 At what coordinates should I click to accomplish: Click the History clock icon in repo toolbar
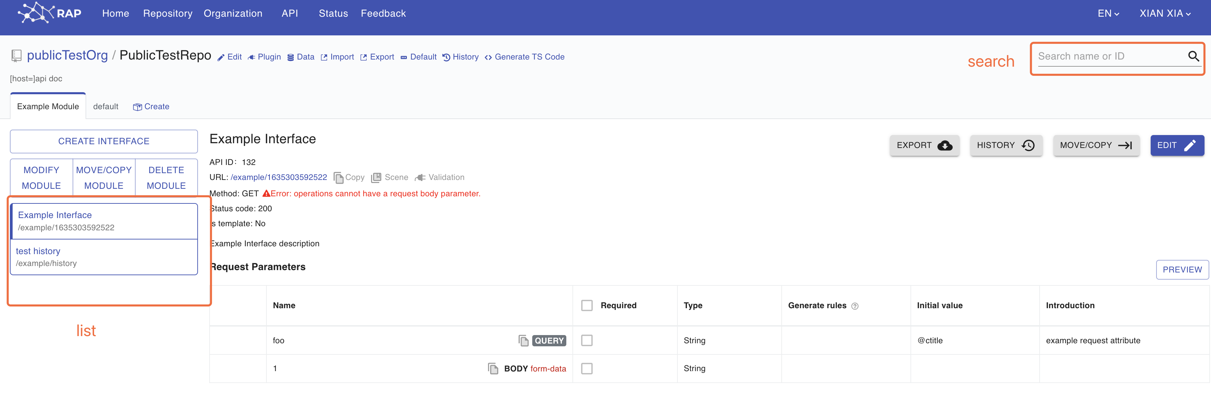pyautogui.click(x=446, y=57)
